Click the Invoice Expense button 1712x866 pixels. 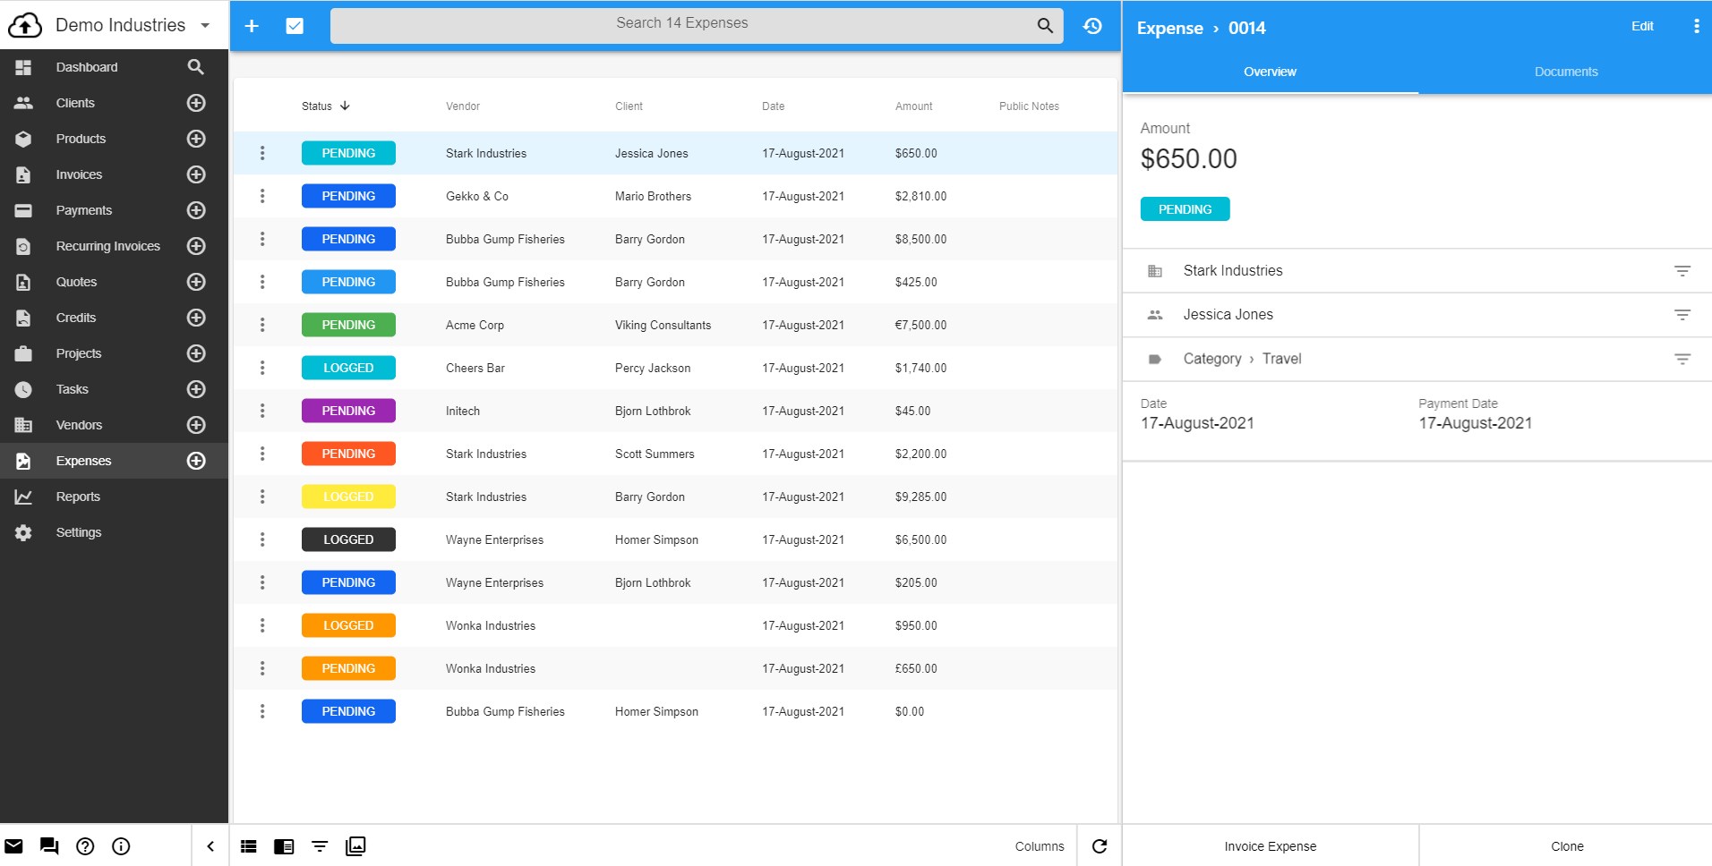[1270, 845]
